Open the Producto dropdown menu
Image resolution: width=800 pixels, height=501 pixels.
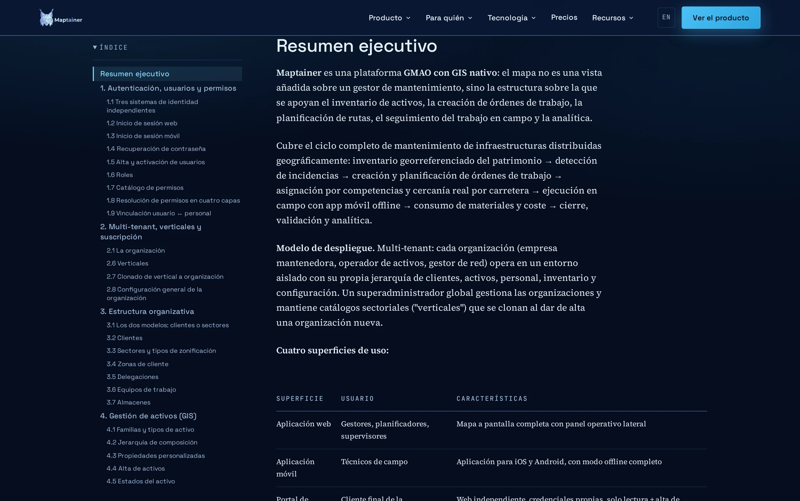(389, 18)
